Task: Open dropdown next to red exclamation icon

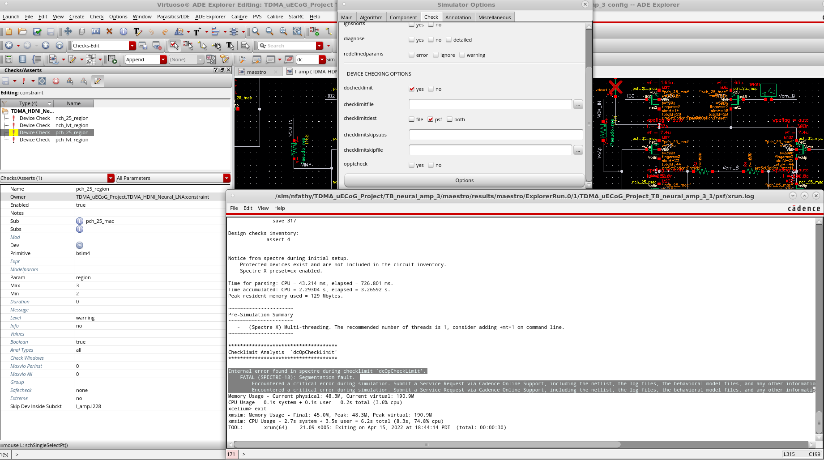Action: (33, 81)
